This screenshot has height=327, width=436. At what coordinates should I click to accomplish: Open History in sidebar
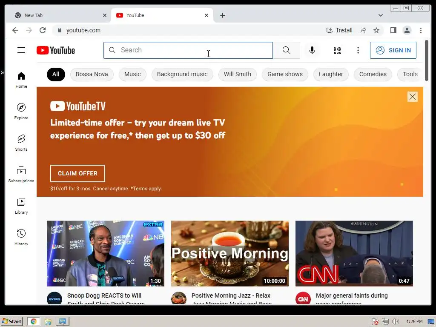click(21, 237)
